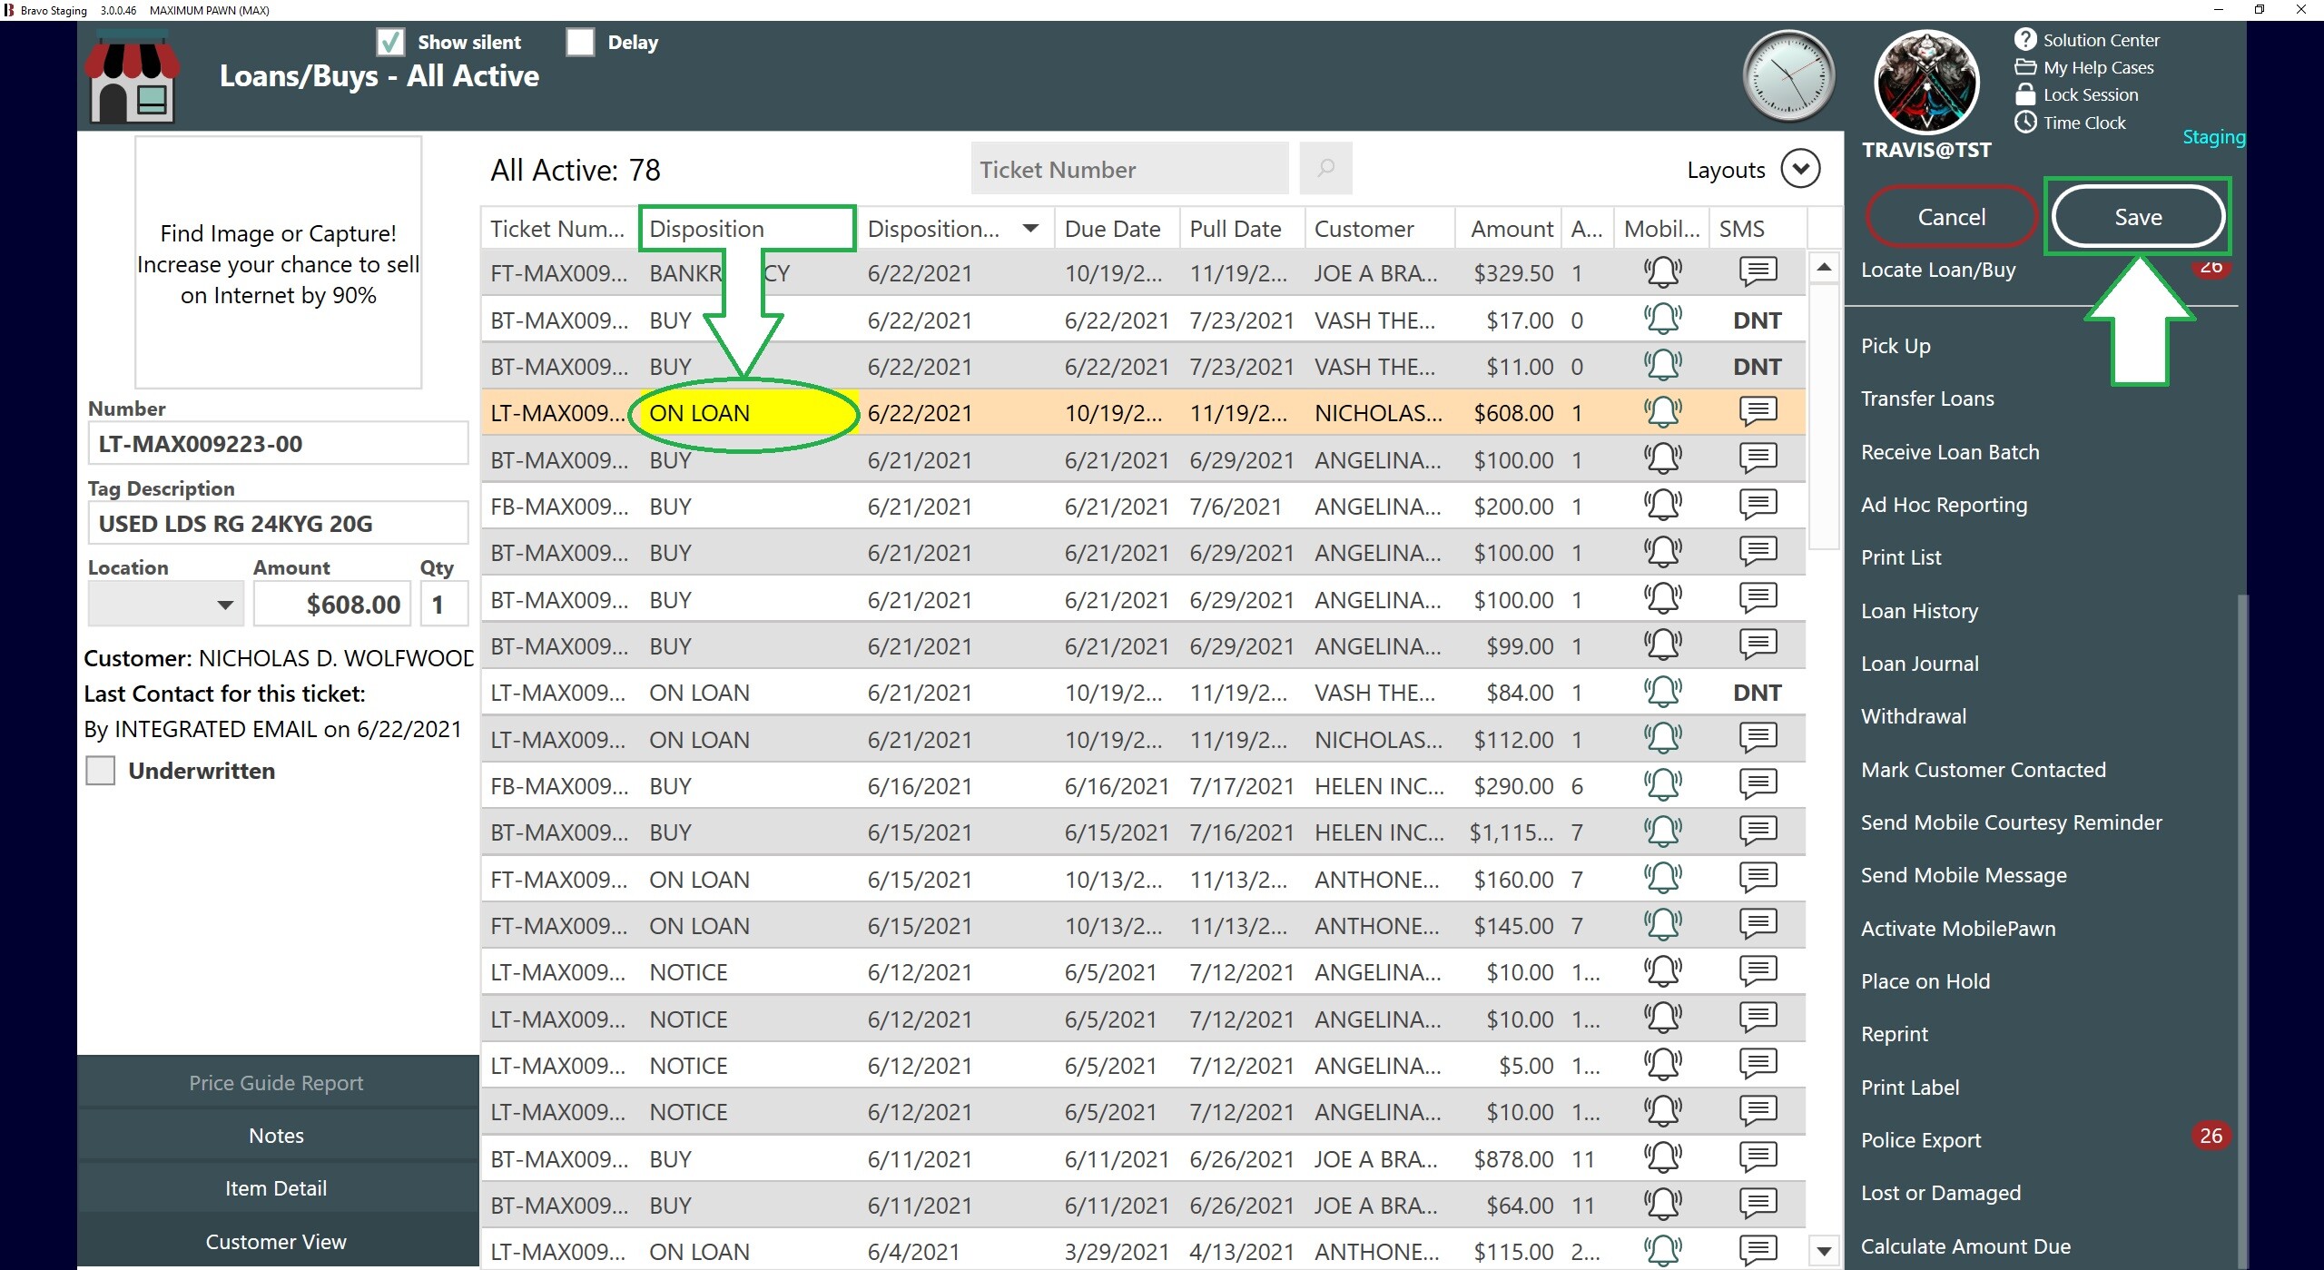Click the Save button
2324x1270 pixels.
(x=2138, y=217)
